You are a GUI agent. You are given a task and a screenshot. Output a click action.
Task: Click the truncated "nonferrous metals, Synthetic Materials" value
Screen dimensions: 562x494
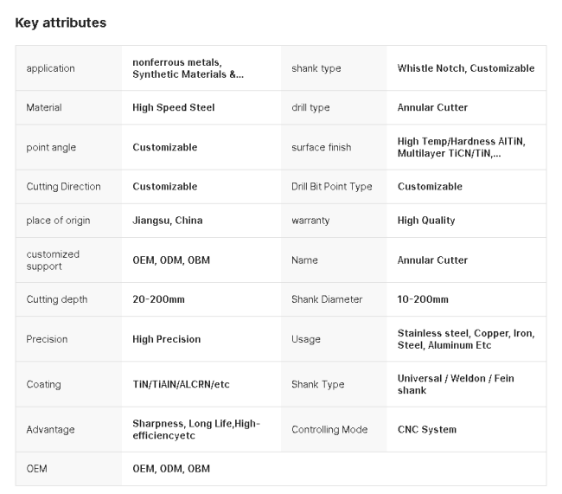pyautogui.click(x=188, y=68)
